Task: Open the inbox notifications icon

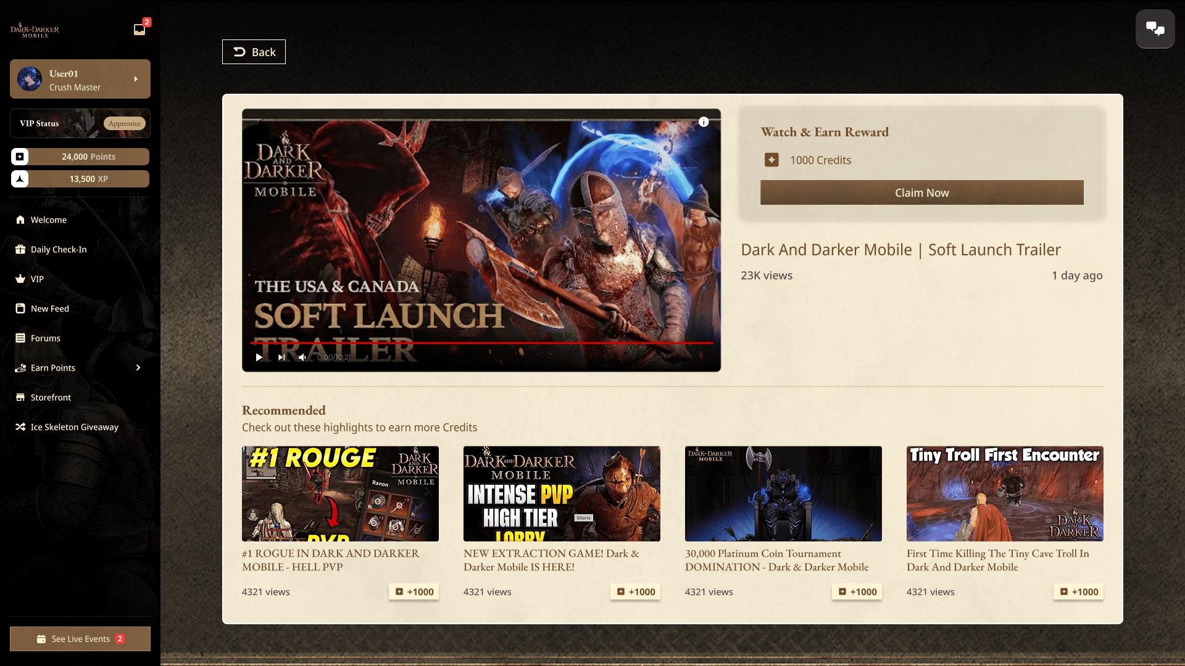Action: [x=139, y=30]
